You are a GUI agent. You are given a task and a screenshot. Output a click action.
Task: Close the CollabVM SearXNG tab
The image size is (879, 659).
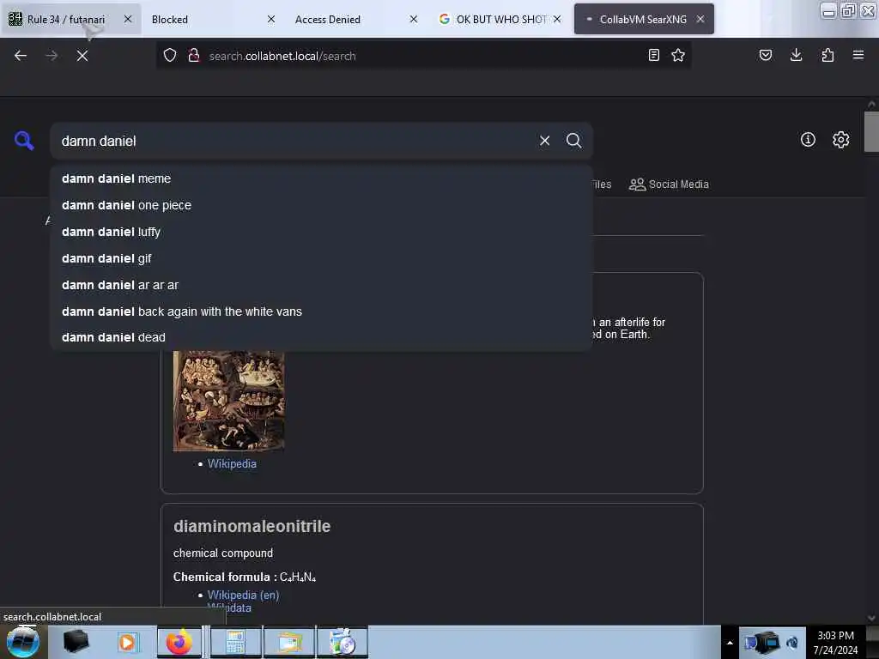coord(700,19)
